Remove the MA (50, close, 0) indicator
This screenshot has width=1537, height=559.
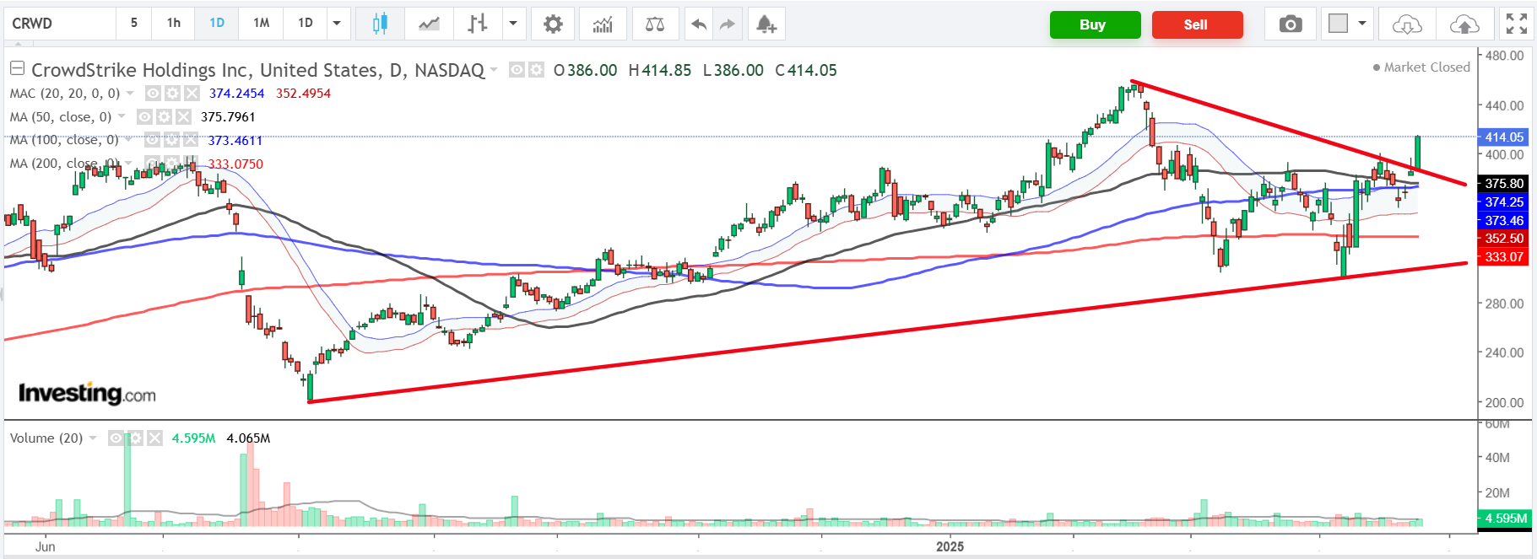tap(183, 117)
